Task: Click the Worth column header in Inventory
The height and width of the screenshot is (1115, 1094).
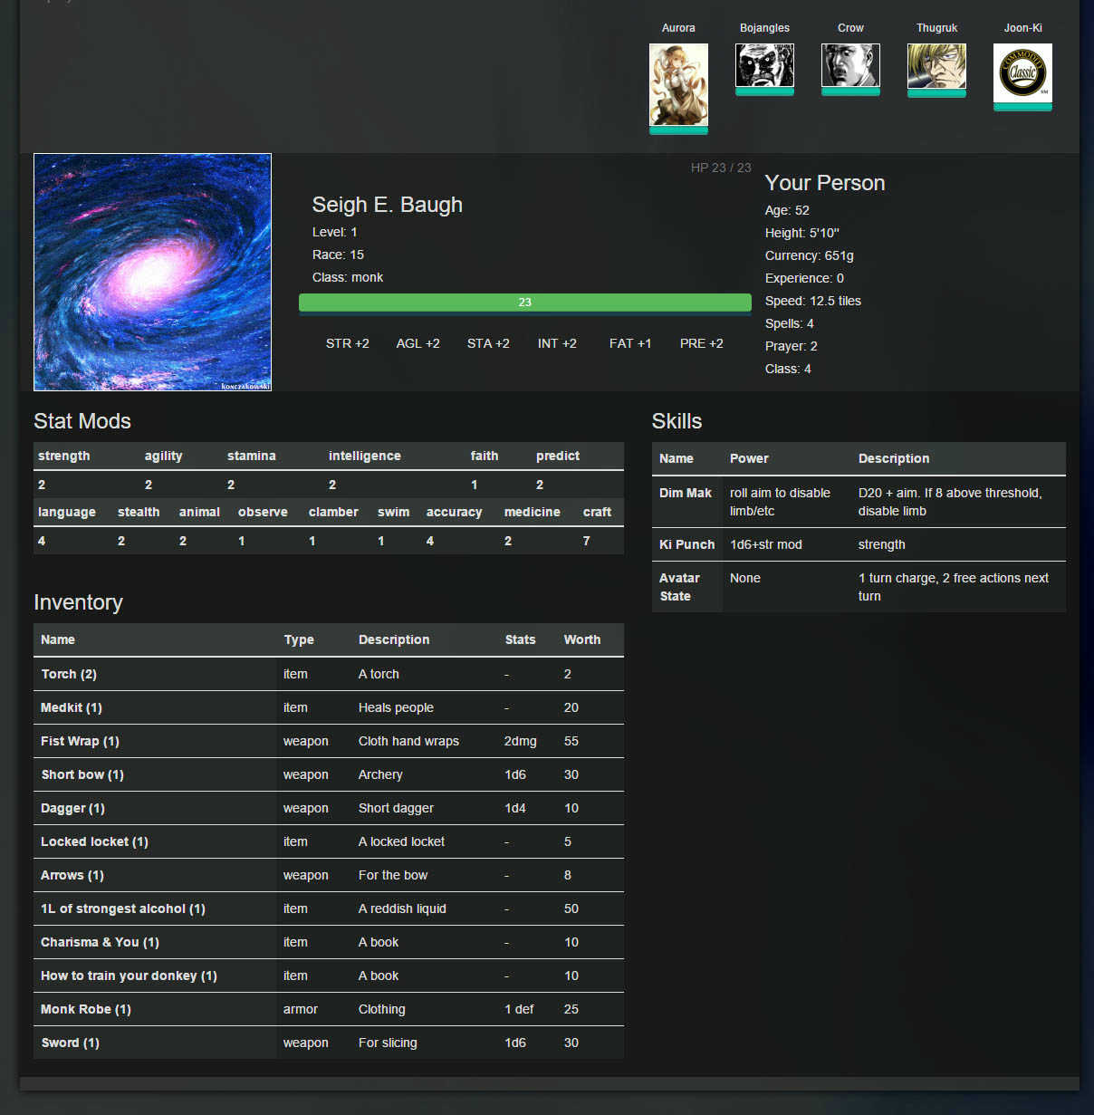Action: [x=581, y=639]
